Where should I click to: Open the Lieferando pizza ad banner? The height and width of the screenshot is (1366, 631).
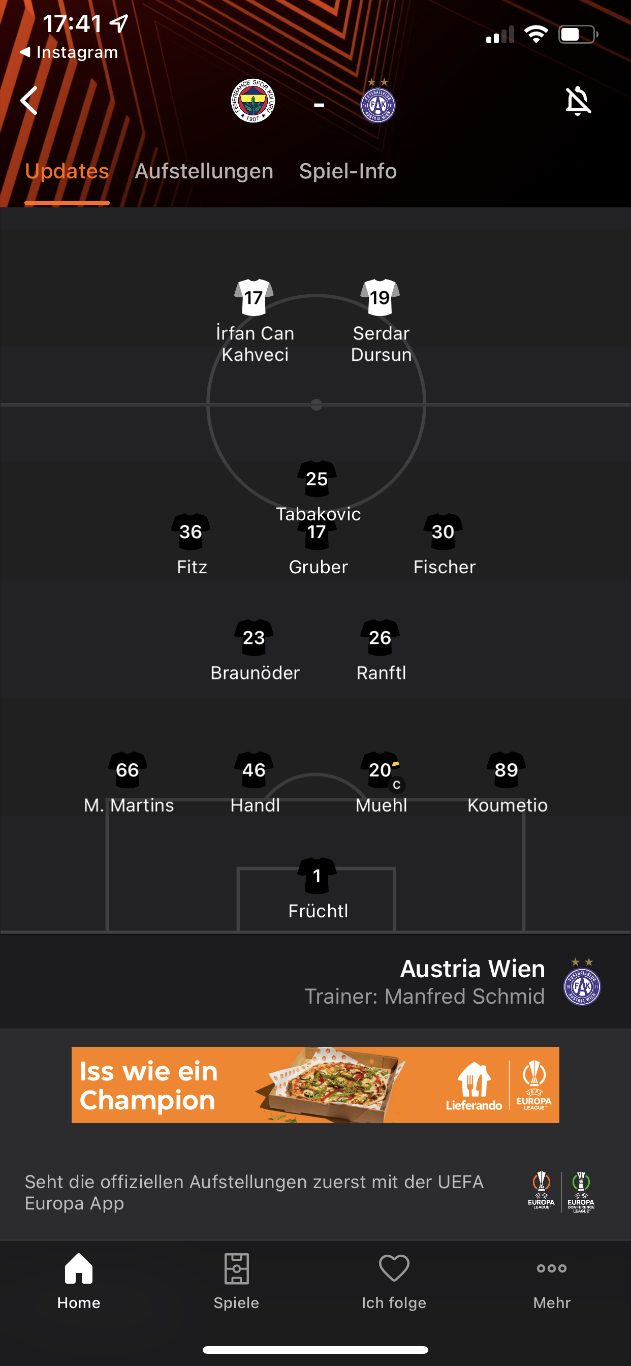coord(315,1084)
